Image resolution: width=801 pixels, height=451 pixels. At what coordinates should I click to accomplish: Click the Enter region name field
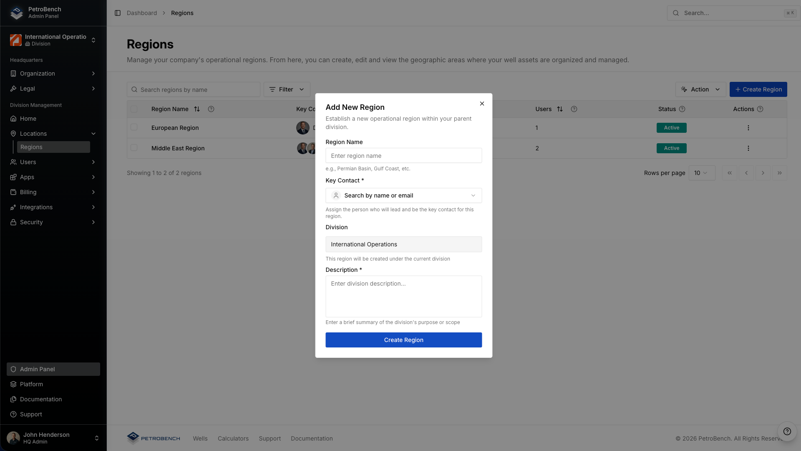(403, 156)
